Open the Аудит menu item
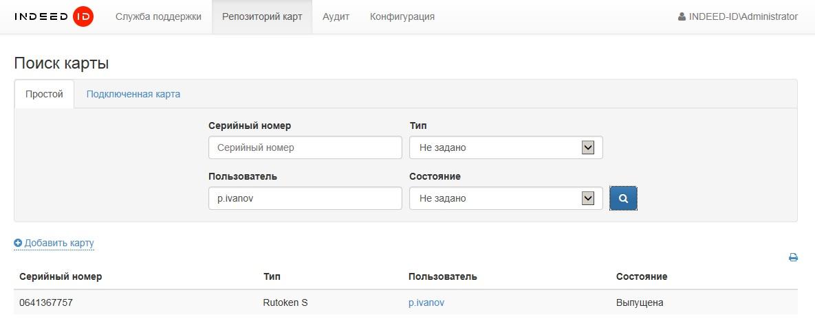This screenshot has width=815, height=334. pyautogui.click(x=336, y=17)
